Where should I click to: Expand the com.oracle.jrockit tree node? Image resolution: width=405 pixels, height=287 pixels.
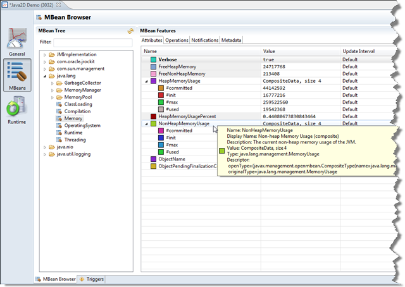click(x=45, y=62)
